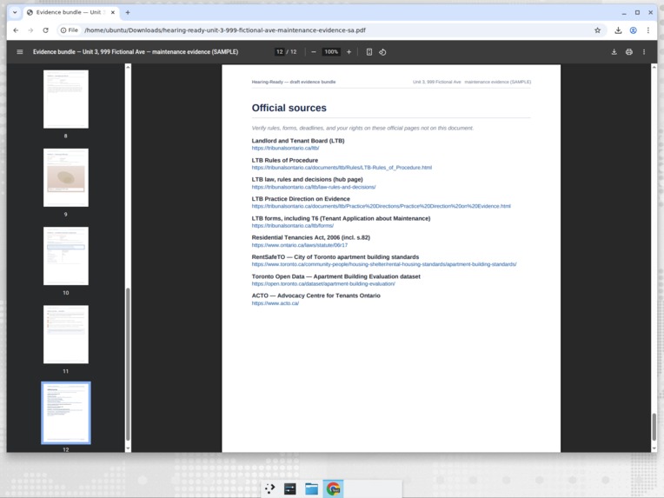Edit the page number field

(x=280, y=51)
